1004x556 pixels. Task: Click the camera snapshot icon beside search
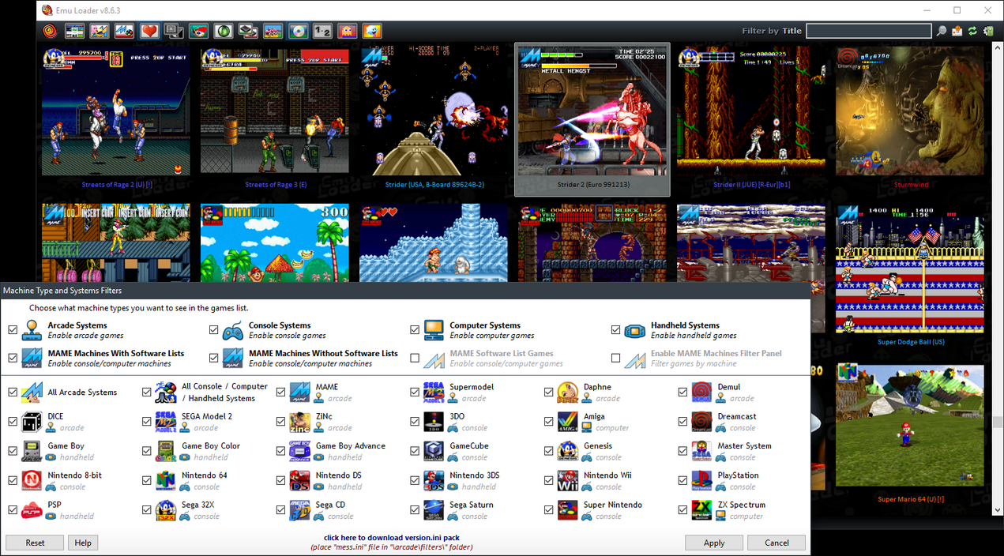957,31
